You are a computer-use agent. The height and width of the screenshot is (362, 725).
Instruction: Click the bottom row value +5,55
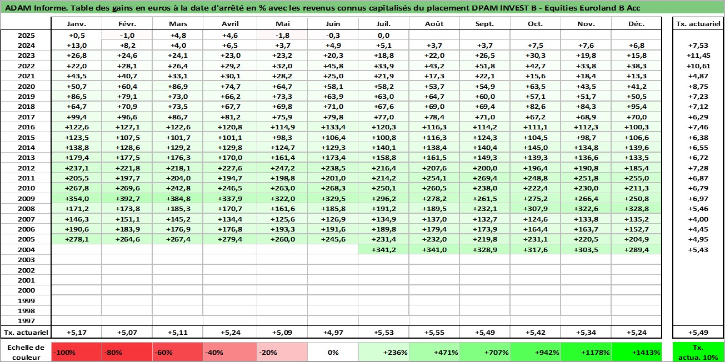click(434, 332)
